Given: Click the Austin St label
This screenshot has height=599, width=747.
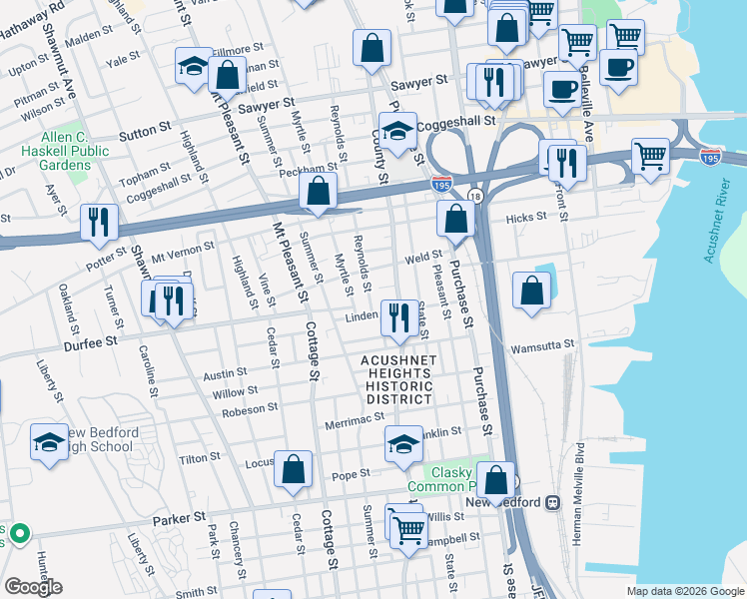Looking at the screenshot, I should [226, 373].
